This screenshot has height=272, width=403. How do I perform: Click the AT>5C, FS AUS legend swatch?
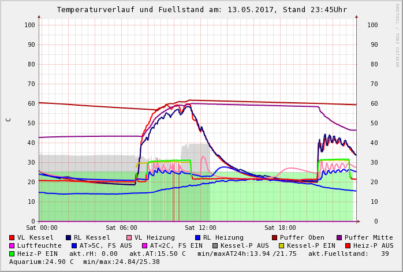click(74, 245)
